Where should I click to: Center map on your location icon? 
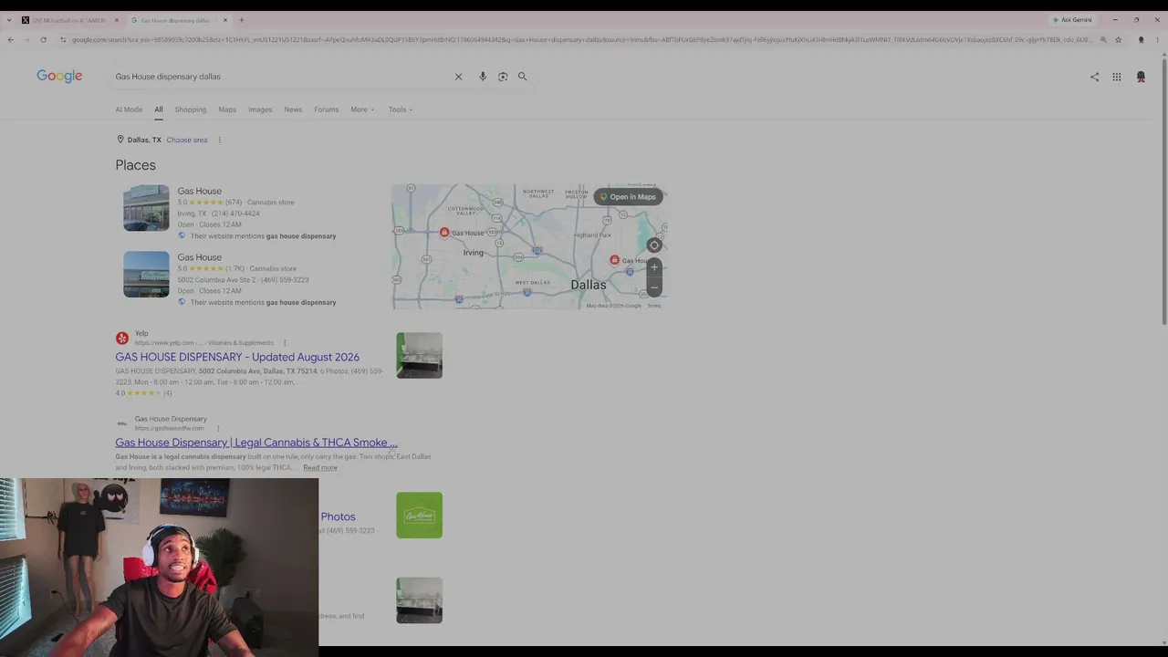654,245
